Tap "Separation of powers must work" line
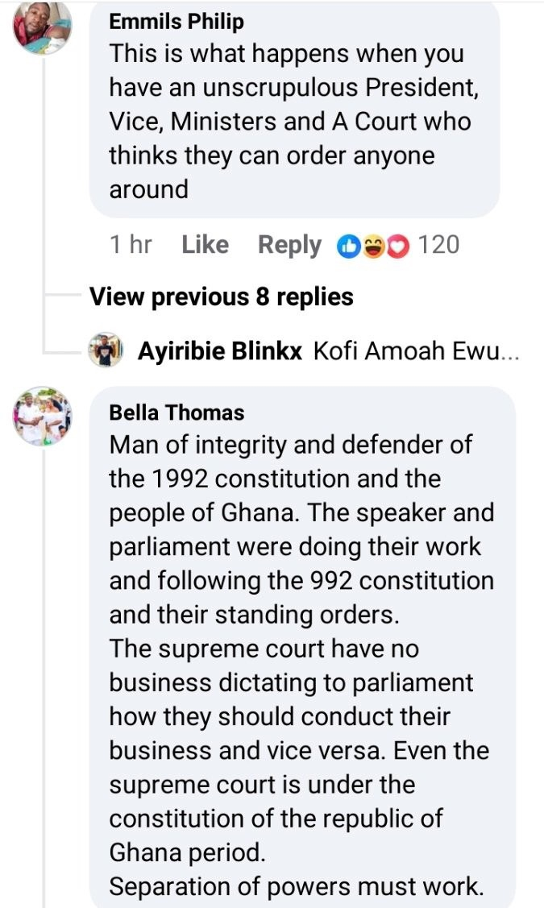 [296, 886]
